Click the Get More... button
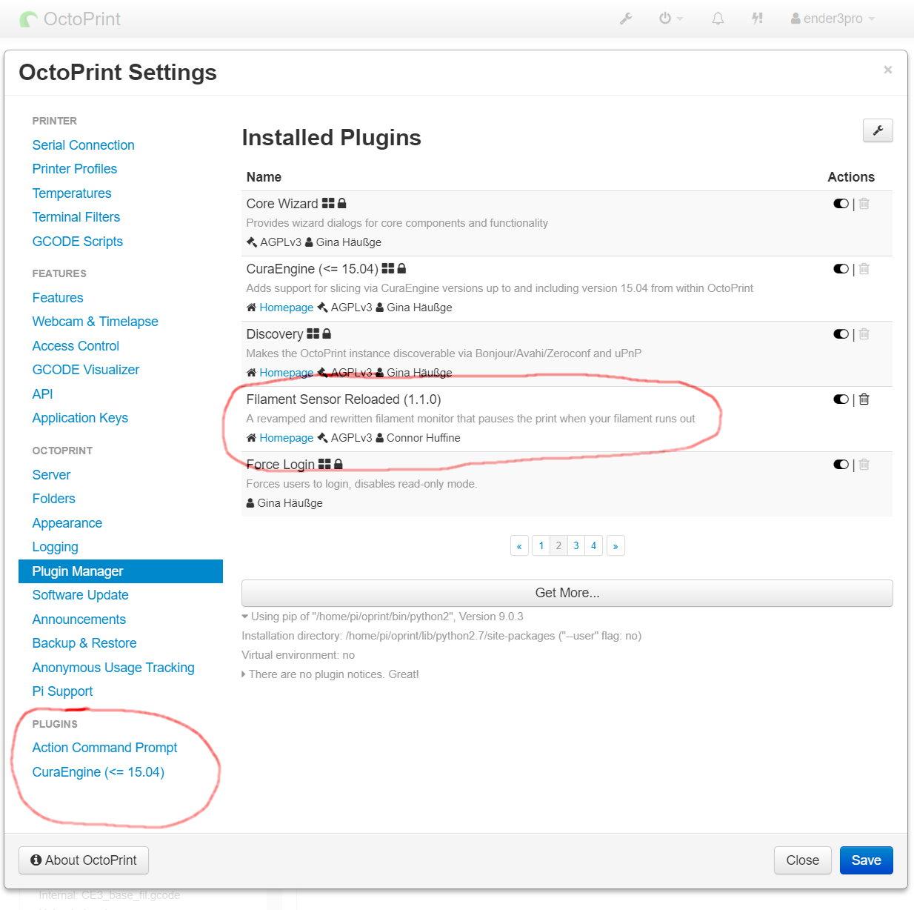This screenshot has width=914, height=910. pos(567,593)
